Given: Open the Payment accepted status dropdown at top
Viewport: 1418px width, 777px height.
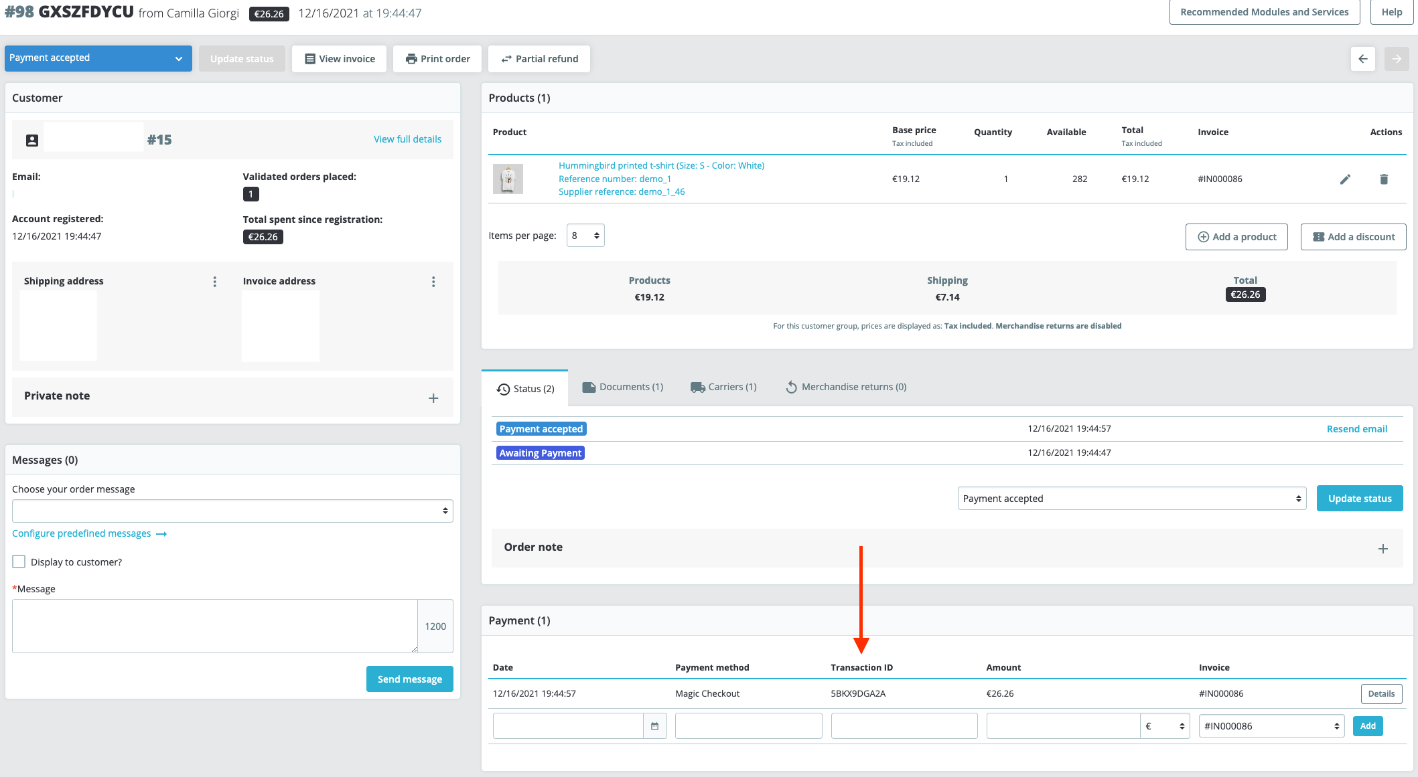Looking at the screenshot, I should pos(98,58).
